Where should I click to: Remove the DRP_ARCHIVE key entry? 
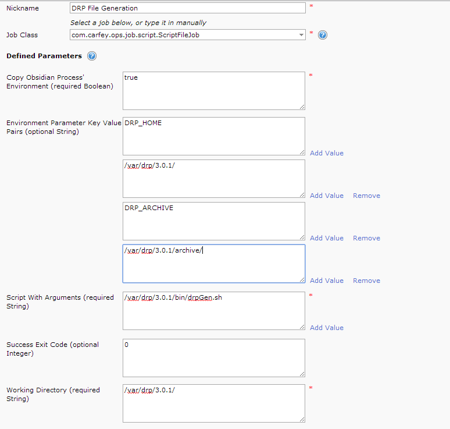click(x=366, y=238)
